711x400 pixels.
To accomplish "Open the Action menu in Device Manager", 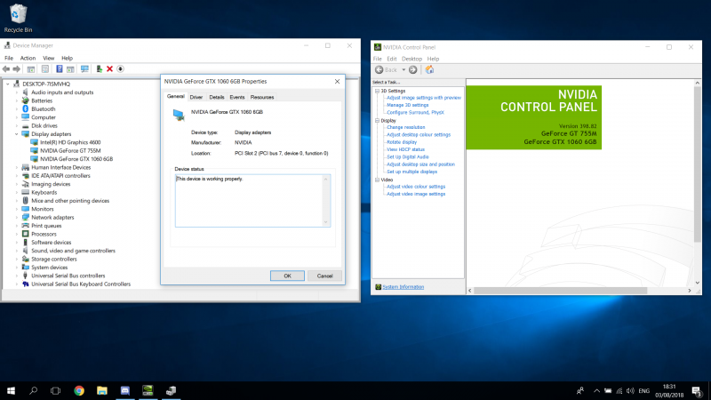I will click(x=28, y=58).
